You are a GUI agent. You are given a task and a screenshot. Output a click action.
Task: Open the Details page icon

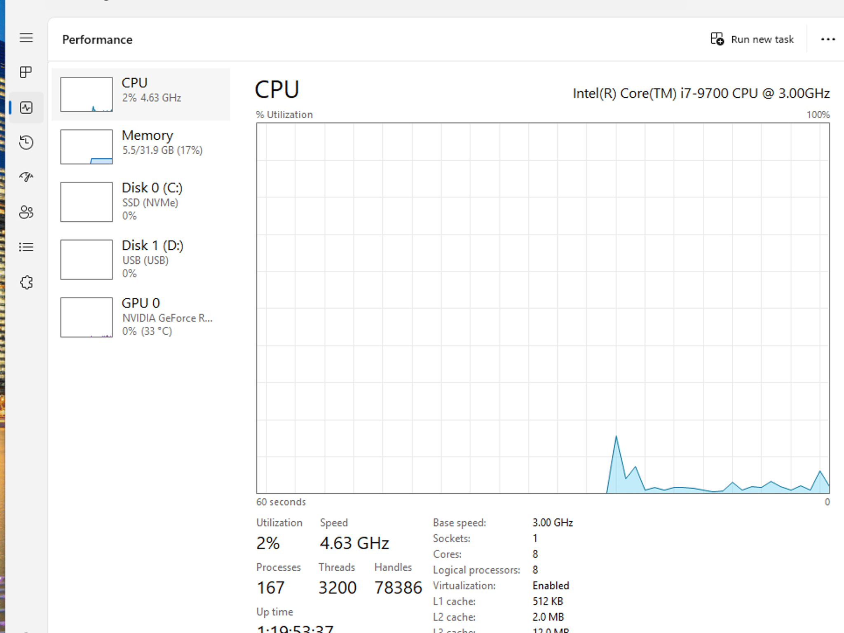(26, 247)
